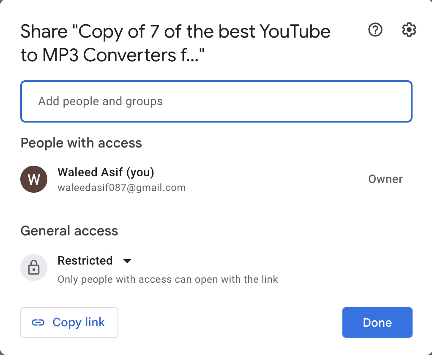Click the '(you)' tag beside Waleed Asif
This screenshot has width=432, height=355.
[140, 172]
